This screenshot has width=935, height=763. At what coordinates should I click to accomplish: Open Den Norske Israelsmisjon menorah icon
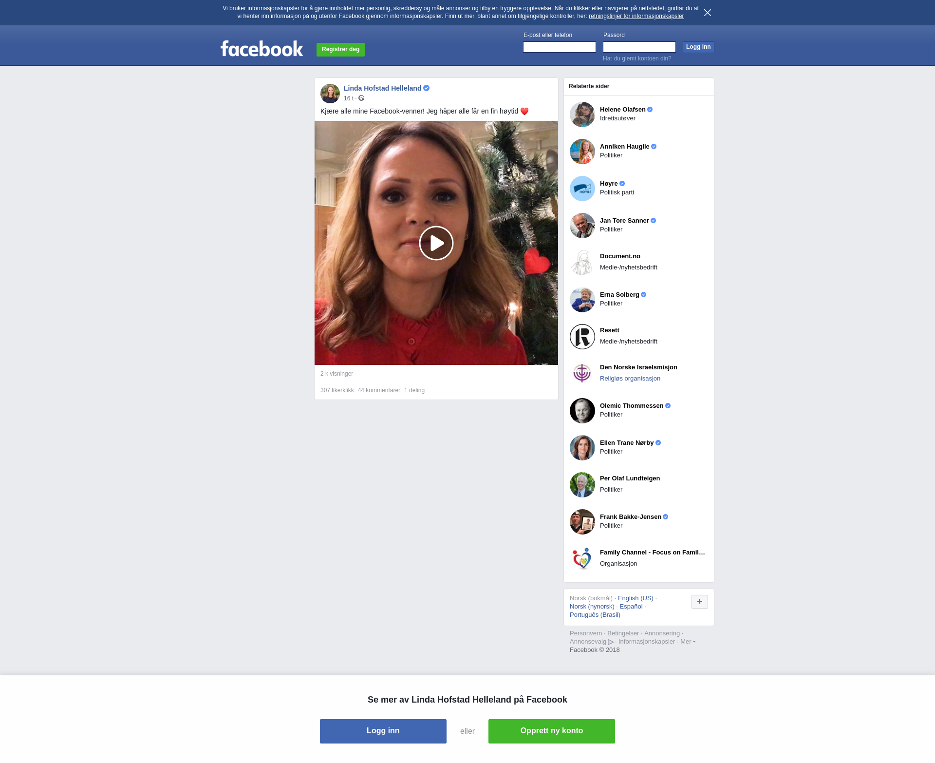coord(582,374)
